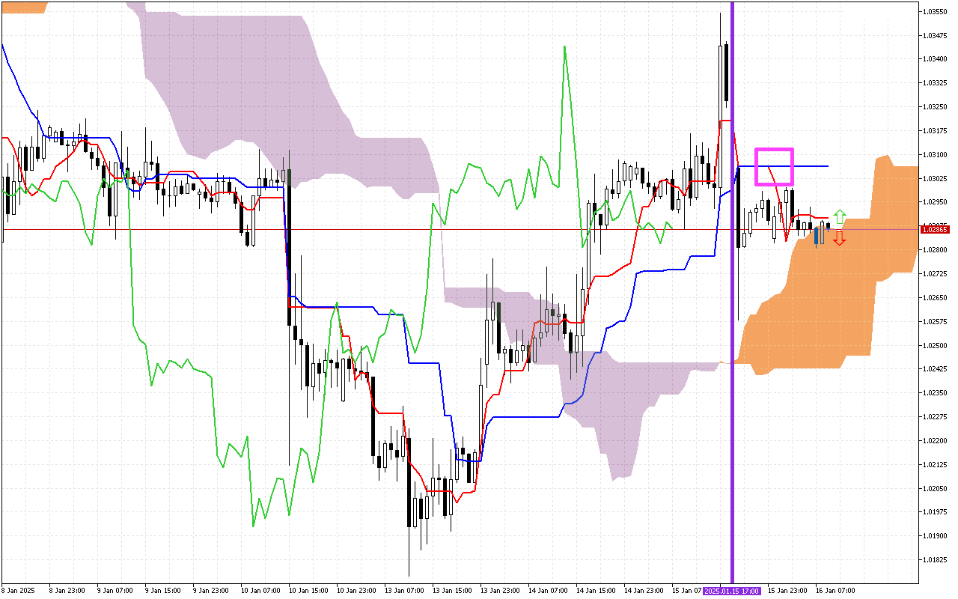
Task: Click the green up arrow on the chart
Action: coord(840,217)
